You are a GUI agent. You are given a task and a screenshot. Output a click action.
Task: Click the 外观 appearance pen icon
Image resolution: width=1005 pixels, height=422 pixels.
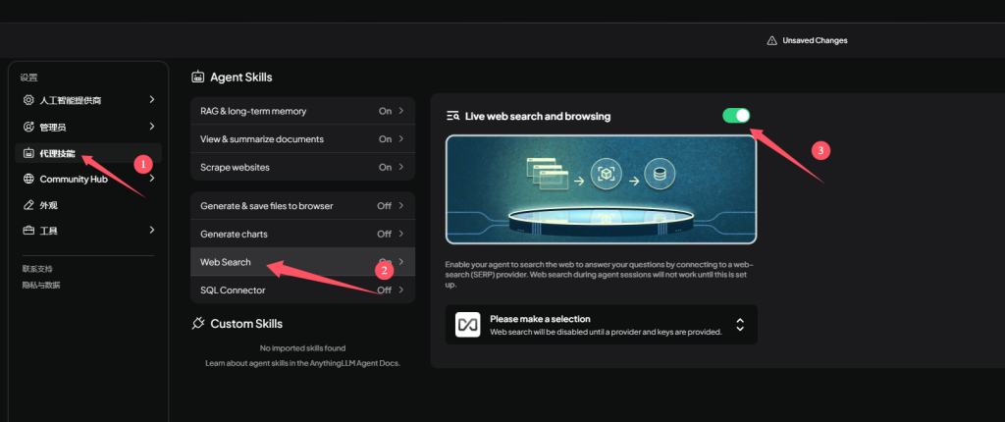tap(28, 205)
